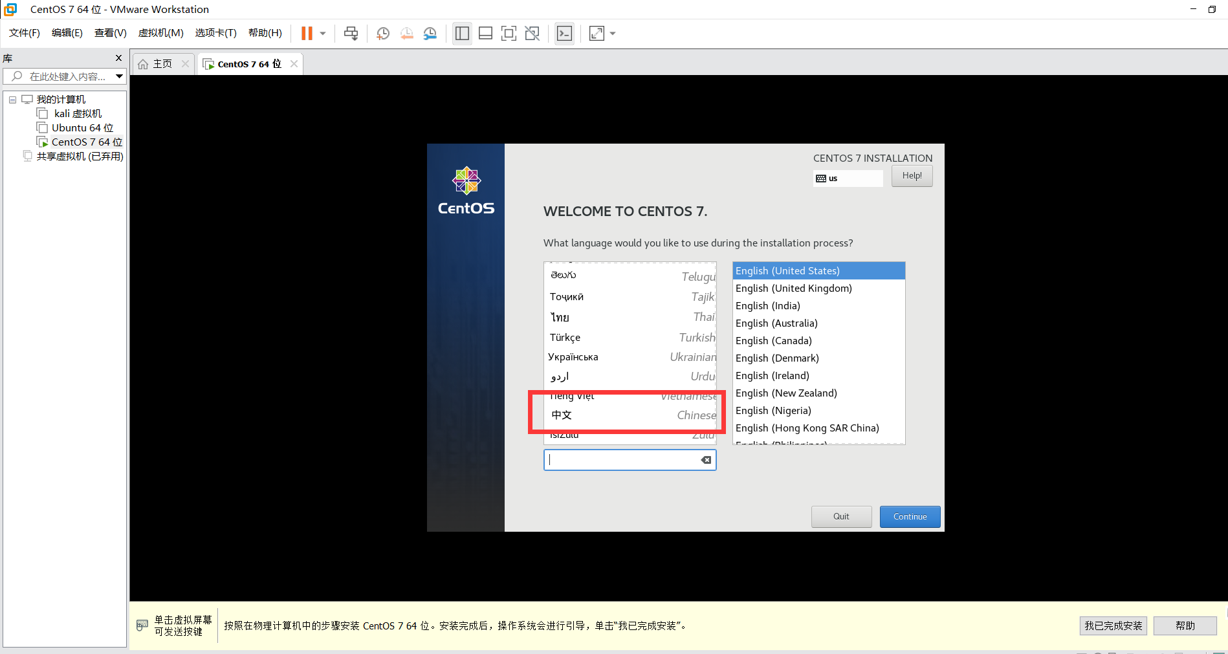Image resolution: width=1228 pixels, height=654 pixels.
Task: Select Tajik (Тоҷикӣ) in the language list
Action: (x=631, y=297)
